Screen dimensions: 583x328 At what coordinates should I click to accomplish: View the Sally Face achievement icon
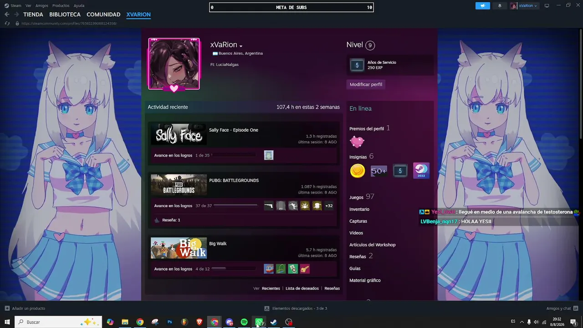(269, 155)
